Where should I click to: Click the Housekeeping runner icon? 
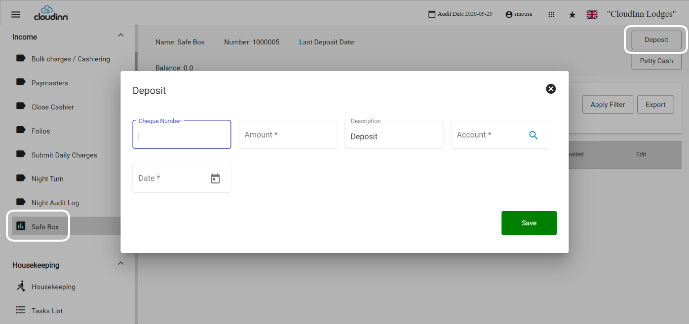tap(21, 286)
